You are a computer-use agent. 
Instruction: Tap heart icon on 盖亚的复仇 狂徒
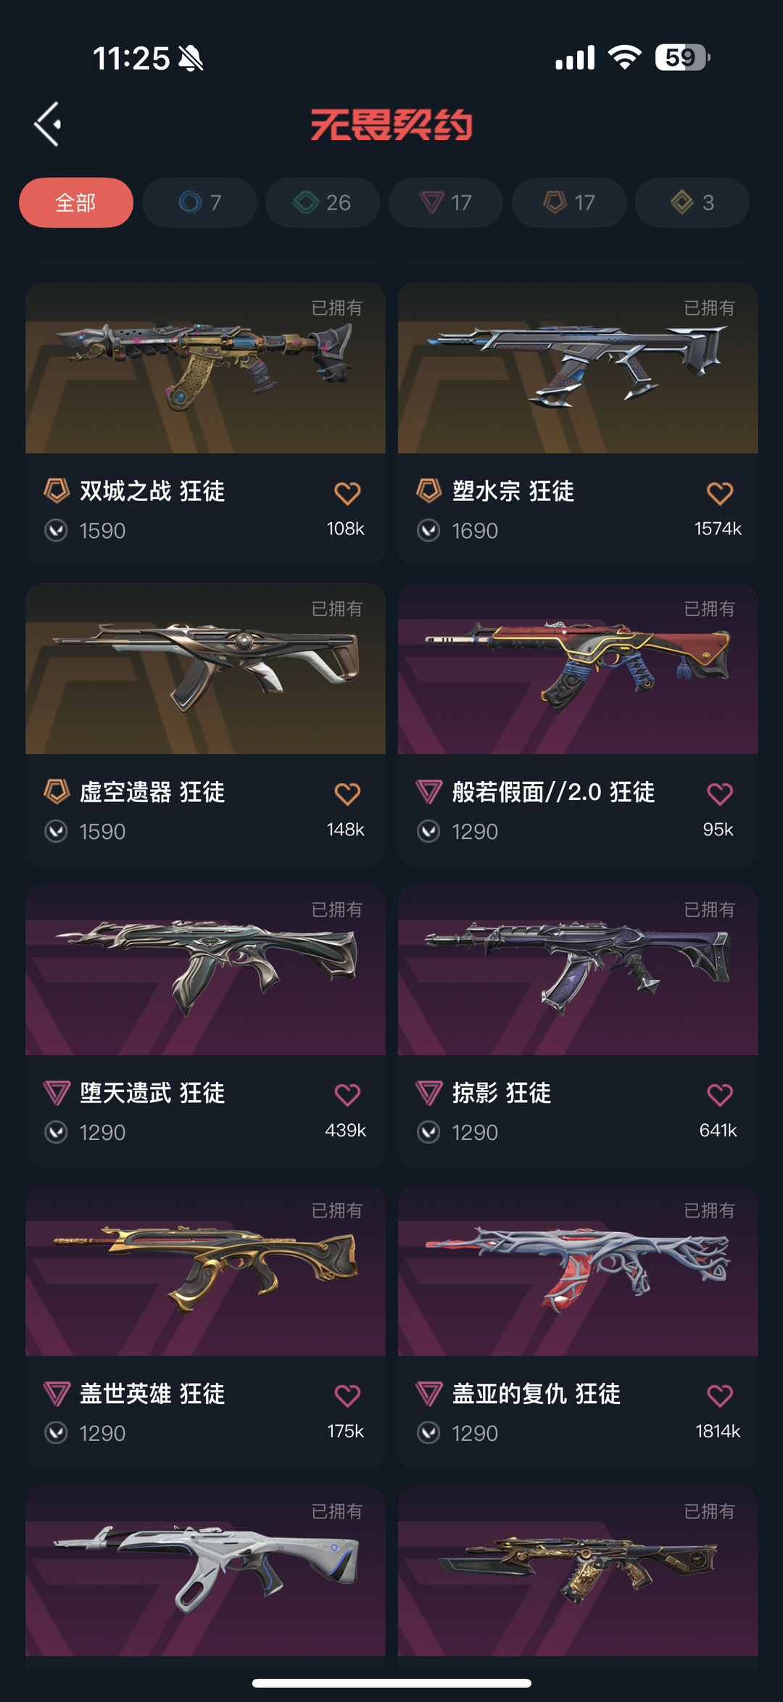(x=720, y=1396)
